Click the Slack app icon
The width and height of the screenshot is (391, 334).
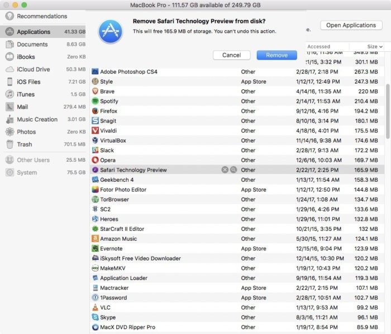96,150
